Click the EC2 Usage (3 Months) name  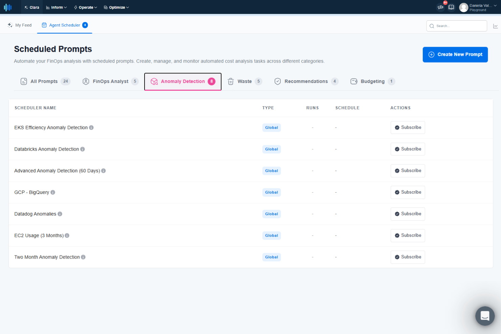[x=39, y=236]
